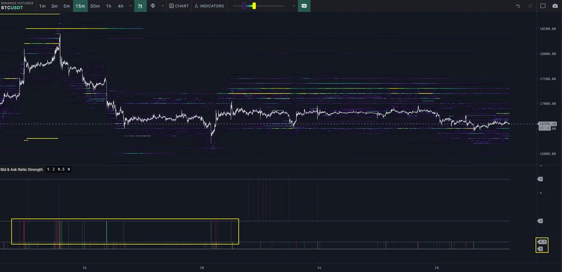Expand the additional timeframes dropdown after 4h

pyautogui.click(x=130, y=6)
